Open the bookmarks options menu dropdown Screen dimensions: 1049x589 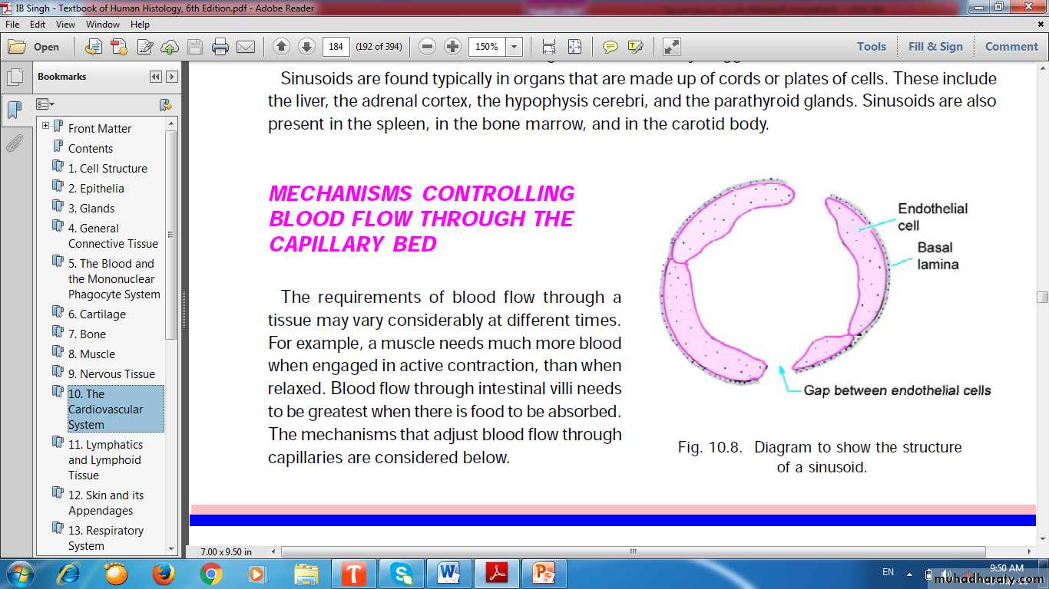46,104
